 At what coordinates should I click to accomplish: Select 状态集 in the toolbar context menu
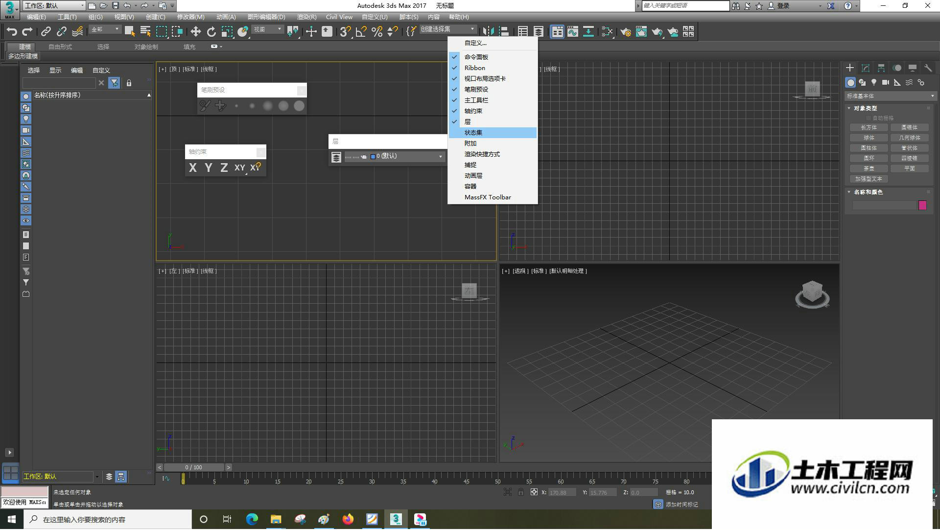tap(493, 133)
